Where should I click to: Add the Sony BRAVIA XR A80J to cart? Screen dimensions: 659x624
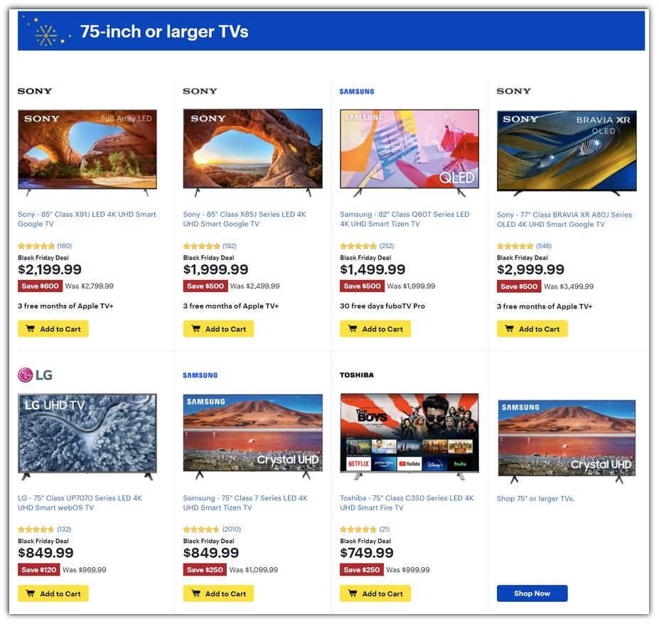pos(532,329)
